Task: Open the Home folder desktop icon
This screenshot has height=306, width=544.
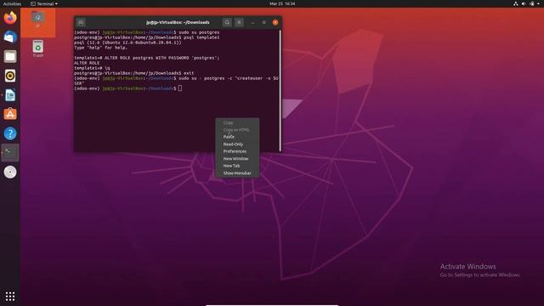Action: coord(37,19)
